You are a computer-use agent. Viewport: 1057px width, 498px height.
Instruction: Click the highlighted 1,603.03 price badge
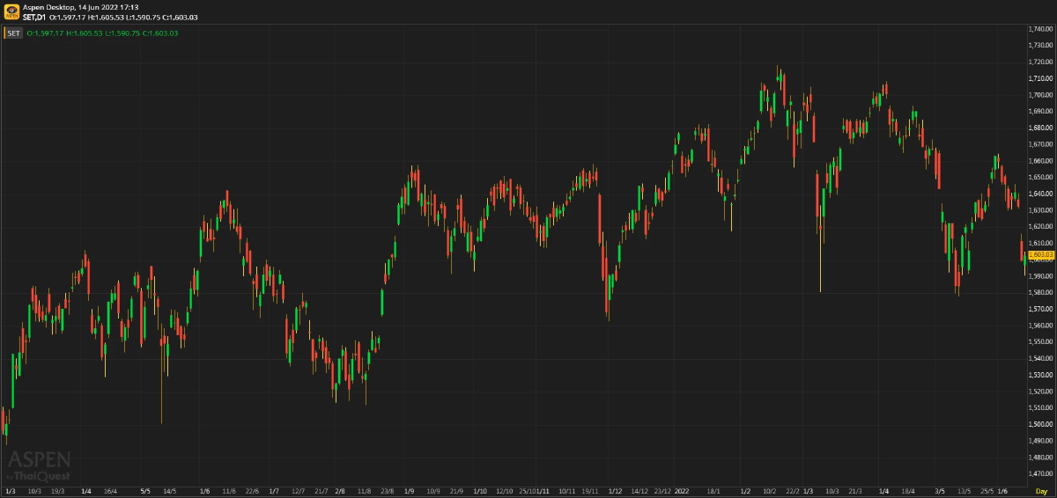(x=1042, y=254)
